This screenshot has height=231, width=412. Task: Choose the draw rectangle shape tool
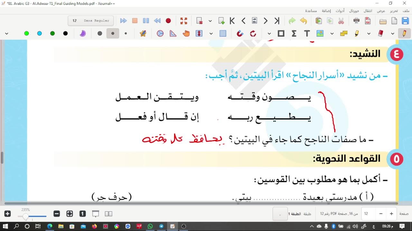tap(281, 33)
